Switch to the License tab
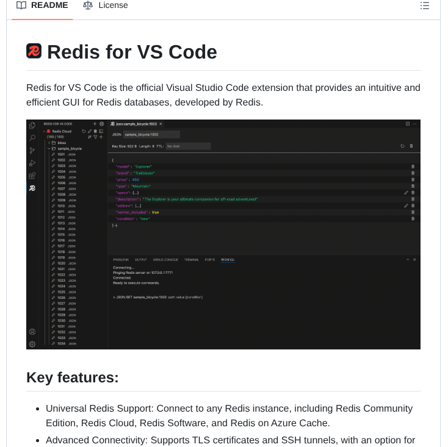 (x=106, y=5)
